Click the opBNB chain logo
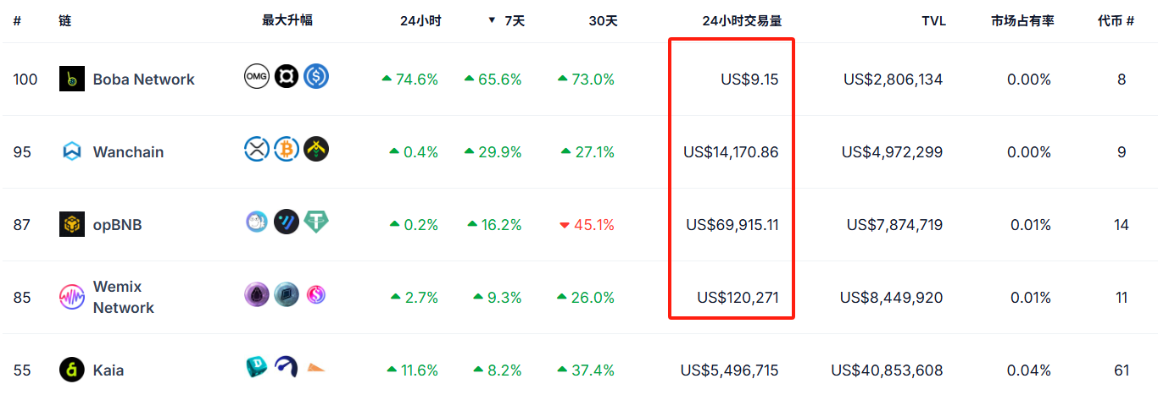 pos(72,224)
